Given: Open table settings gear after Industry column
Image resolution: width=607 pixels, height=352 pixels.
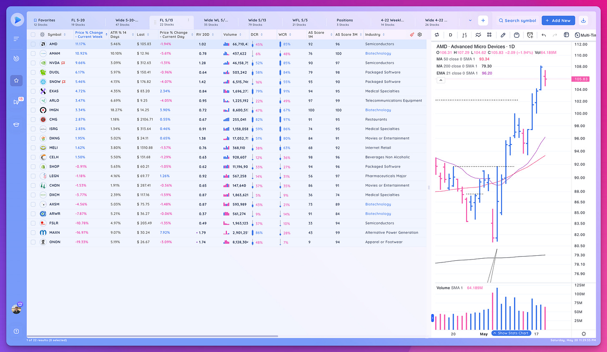Looking at the screenshot, I should click(x=420, y=35).
